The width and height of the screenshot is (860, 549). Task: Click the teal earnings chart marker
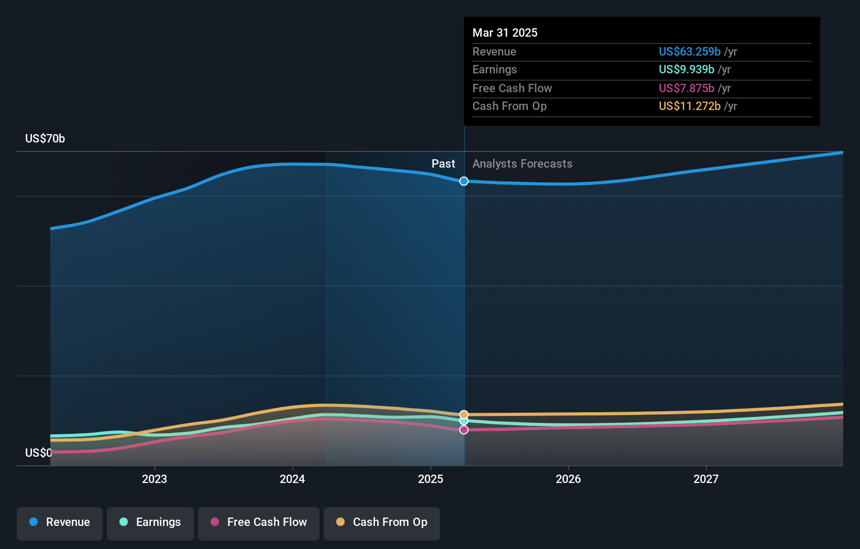(x=464, y=421)
